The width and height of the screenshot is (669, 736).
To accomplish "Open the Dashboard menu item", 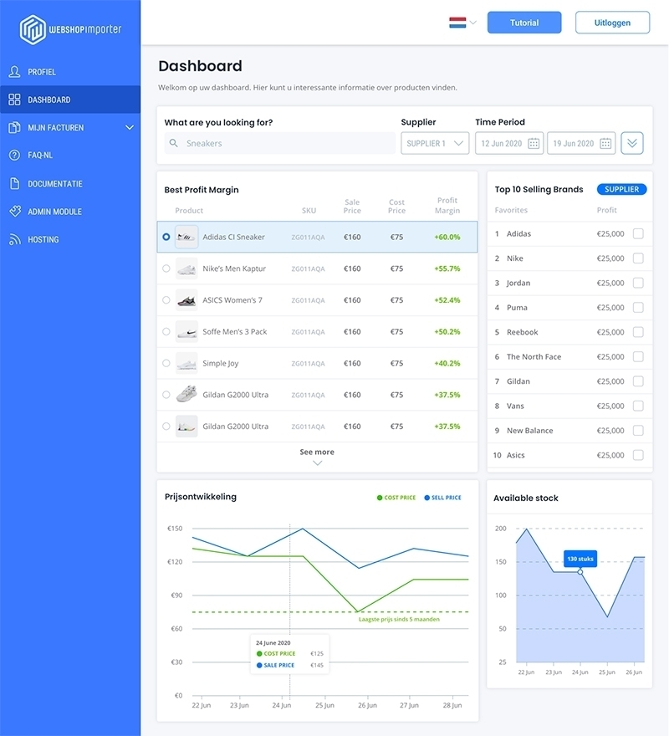I will pos(70,100).
